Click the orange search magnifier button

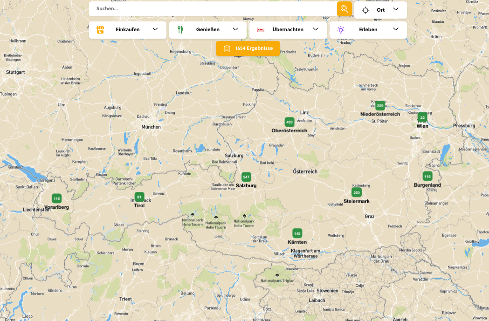(x=344, y=9)
